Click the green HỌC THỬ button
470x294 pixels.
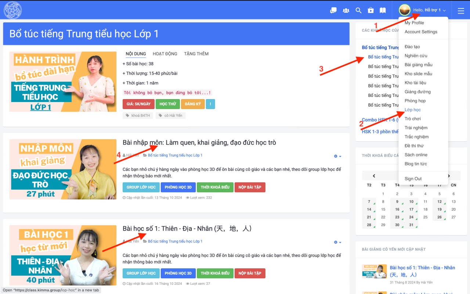(x=168, y=104)
